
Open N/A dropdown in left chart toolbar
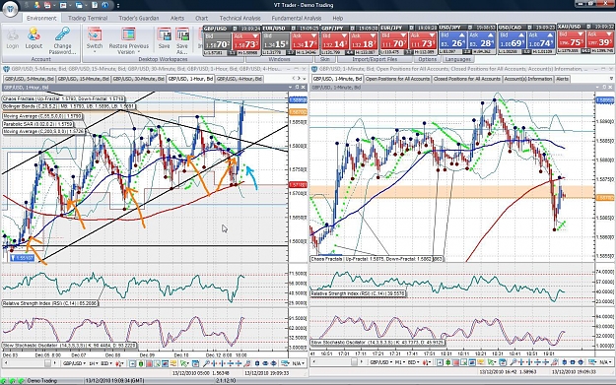click(x=299, y=363)
